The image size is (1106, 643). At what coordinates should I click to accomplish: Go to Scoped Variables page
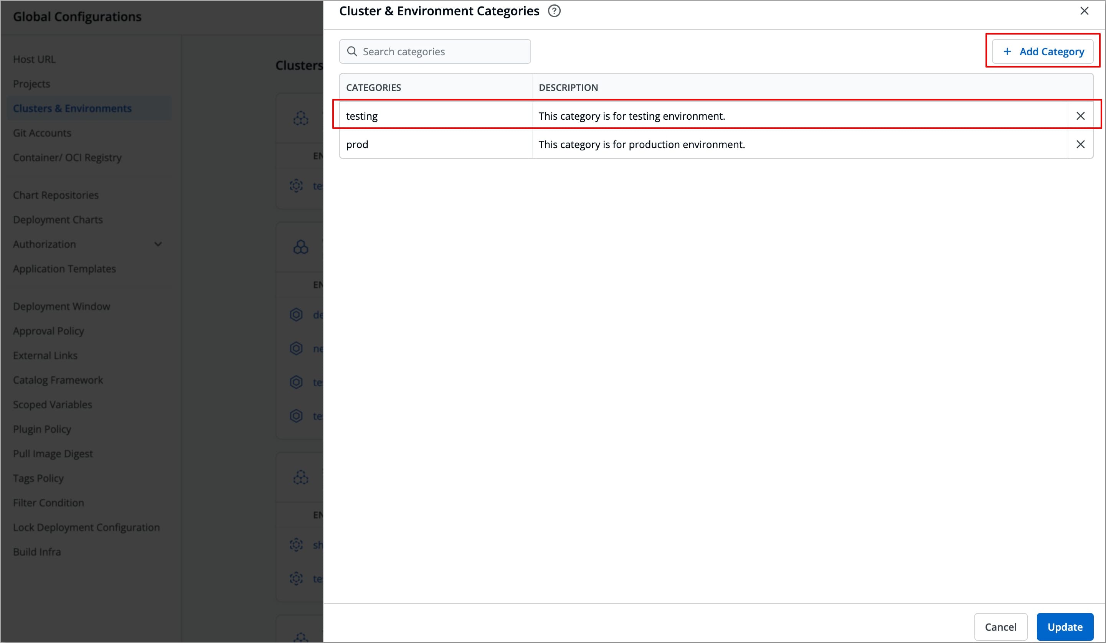53,405
